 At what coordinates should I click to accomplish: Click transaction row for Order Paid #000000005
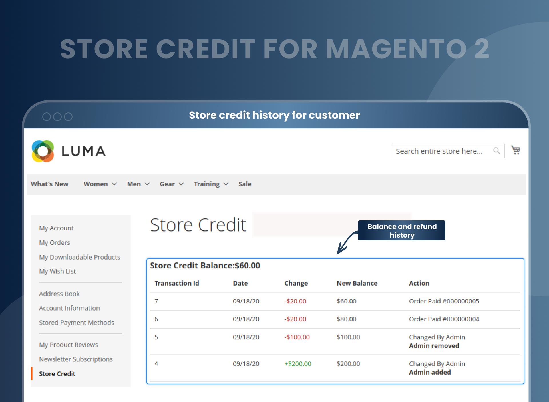pyautogui.click(x=315, y=301)
